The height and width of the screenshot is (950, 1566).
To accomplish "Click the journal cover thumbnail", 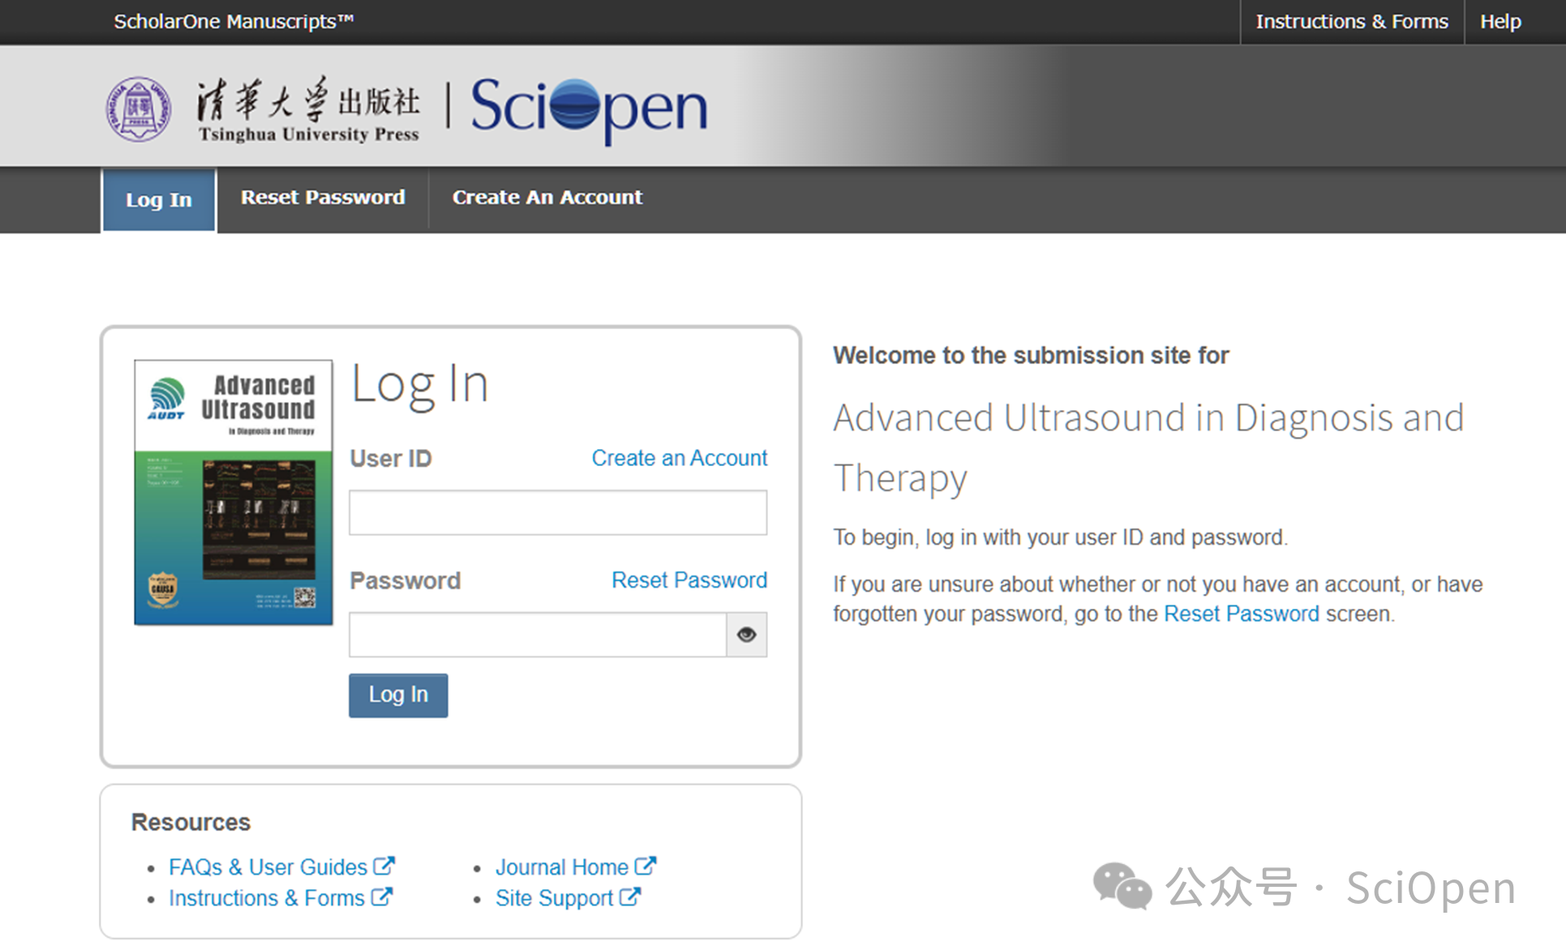I will tap(234, 493).
